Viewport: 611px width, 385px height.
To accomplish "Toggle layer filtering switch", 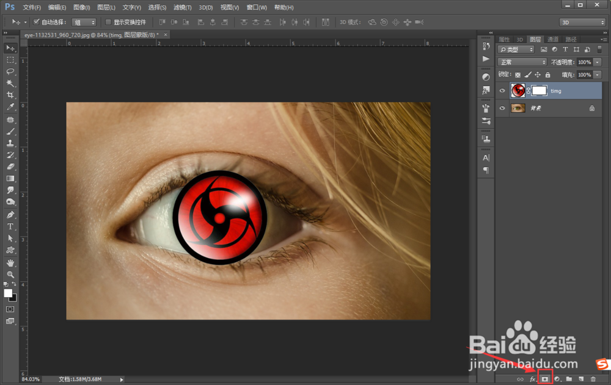I will 600,49.
